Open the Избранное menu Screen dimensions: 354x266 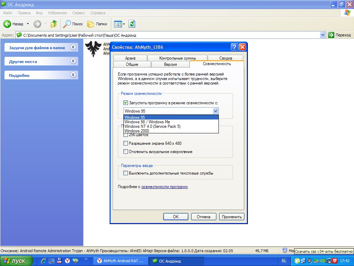click(57, 13)
